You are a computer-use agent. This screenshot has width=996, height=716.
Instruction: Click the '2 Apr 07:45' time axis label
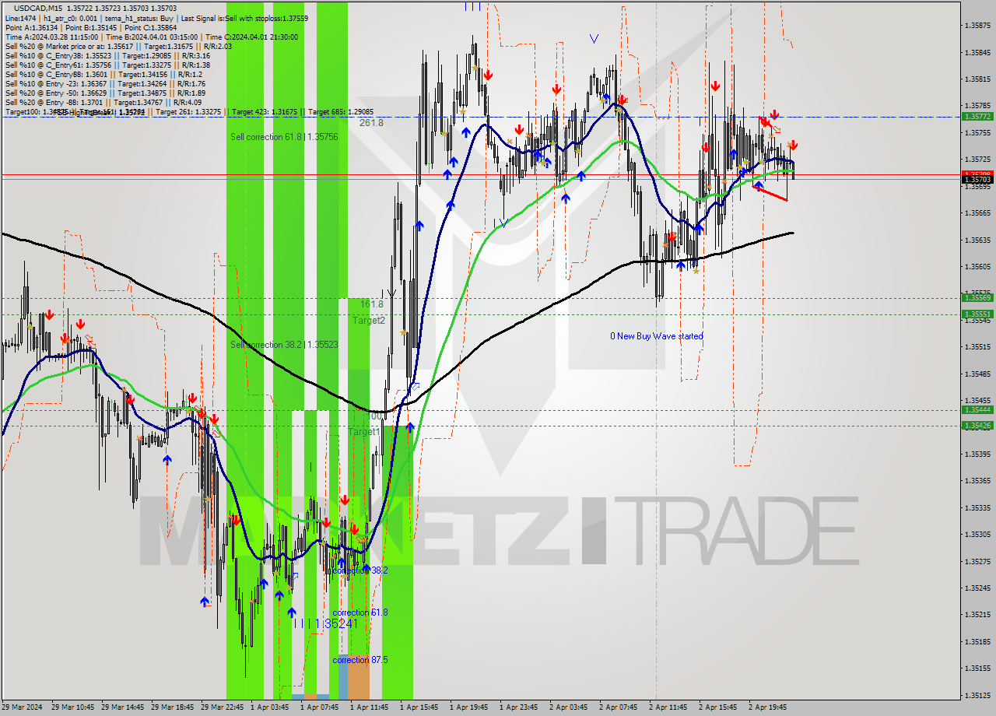pos(619,707)
